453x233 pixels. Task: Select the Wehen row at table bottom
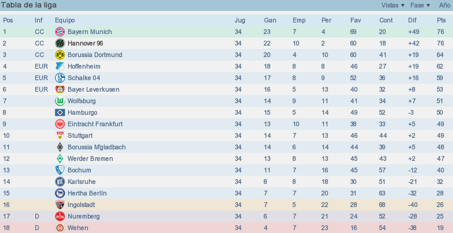(226, 227)
